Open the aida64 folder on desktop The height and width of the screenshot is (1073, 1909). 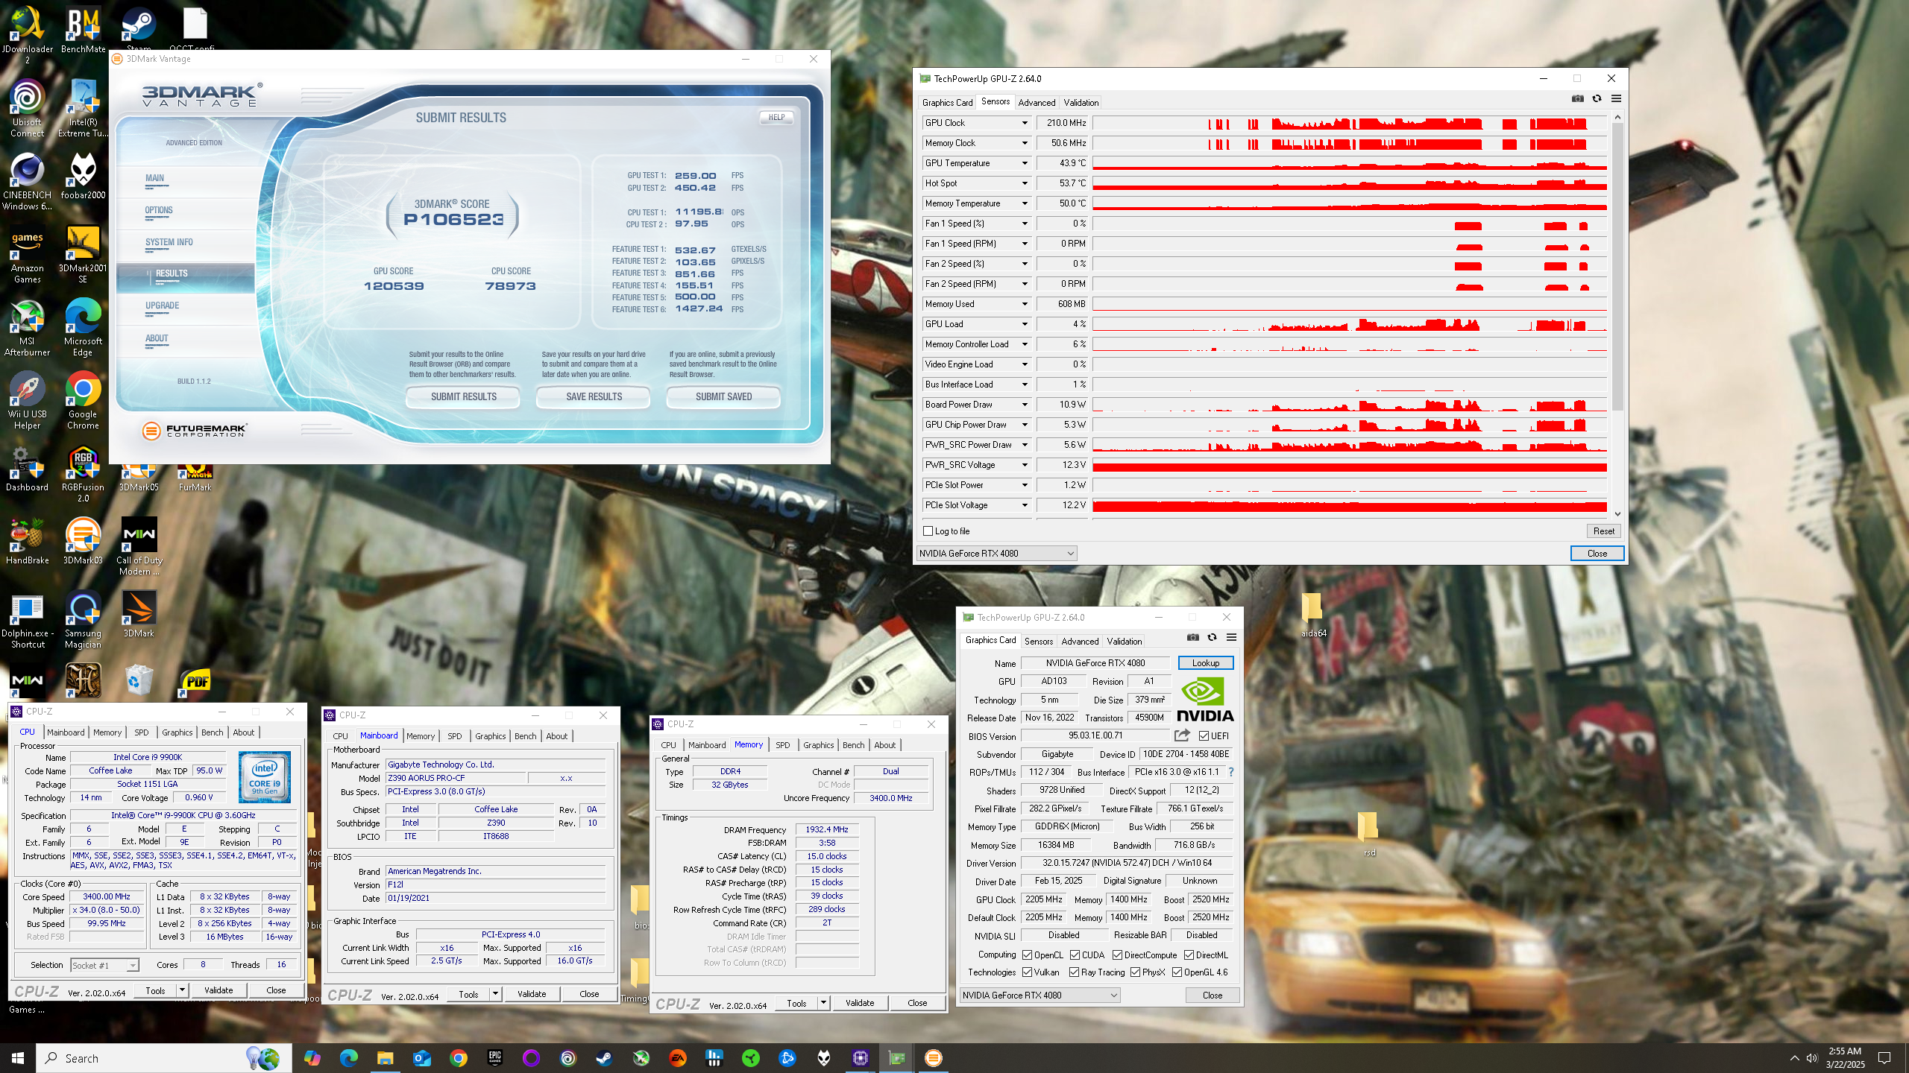click(x=1312, y=615)
